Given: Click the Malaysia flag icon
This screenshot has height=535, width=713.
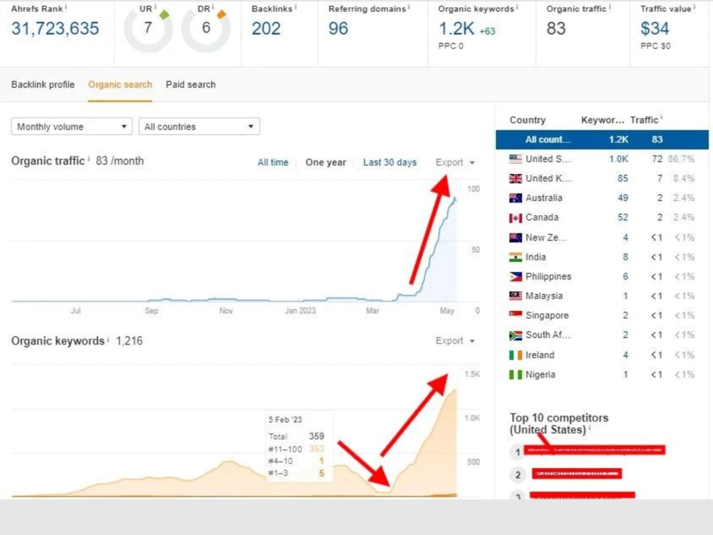Looking at the screenshot, I should pyautogui.click(x=515, y=296).
